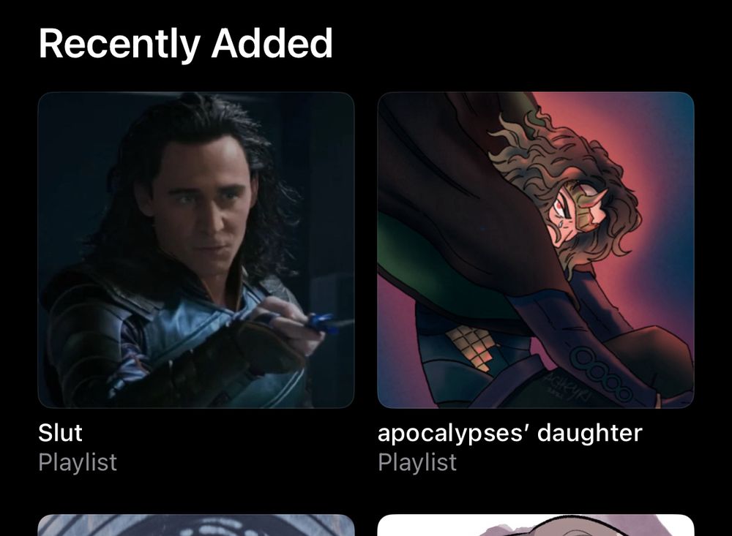Choose the dark blue movie-still playlist artwork
The image size is (732, 536).
pos(196,250)
